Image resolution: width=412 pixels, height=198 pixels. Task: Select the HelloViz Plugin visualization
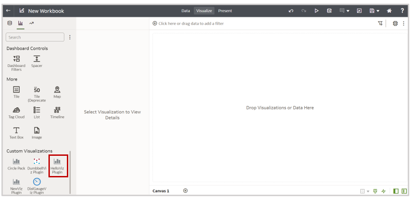58,166
